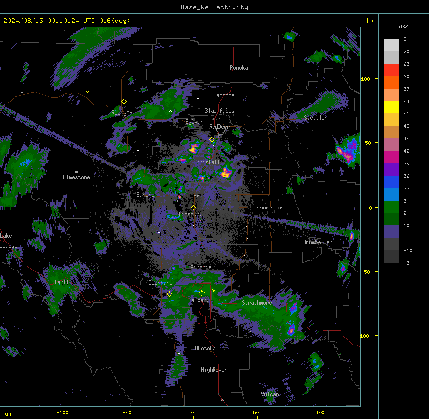429x419 pixels.
Task: Select the magenta 42 dBZ swatch
Action: point(391,157)
